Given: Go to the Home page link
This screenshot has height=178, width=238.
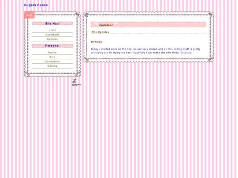Looking at the screenshot, I should [x=52, y=30].
